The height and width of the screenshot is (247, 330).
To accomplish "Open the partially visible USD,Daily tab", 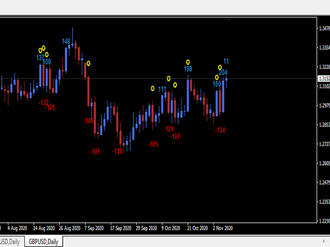I will point(10,242).
